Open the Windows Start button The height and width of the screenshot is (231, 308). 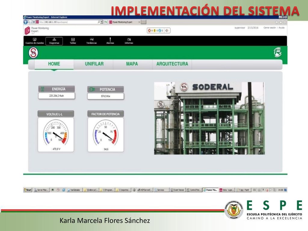28,190
